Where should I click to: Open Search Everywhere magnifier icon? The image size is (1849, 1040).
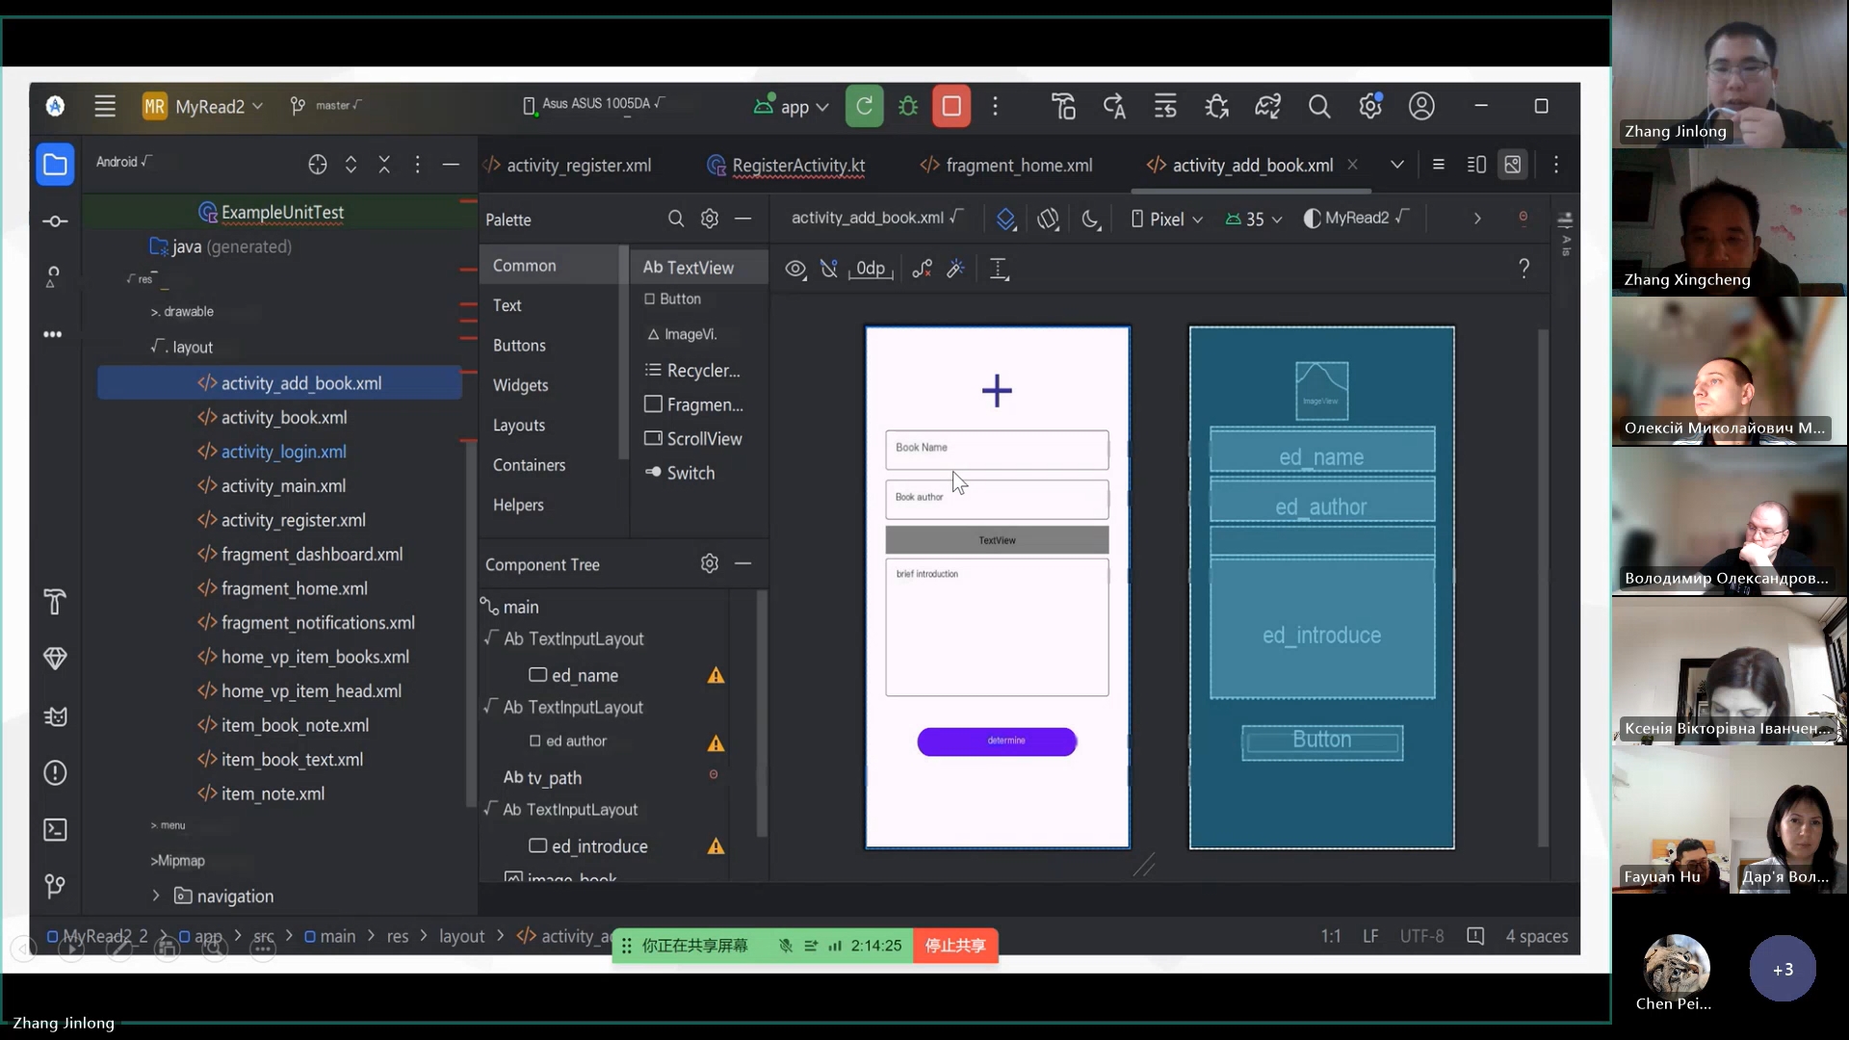click(1318, 107)
